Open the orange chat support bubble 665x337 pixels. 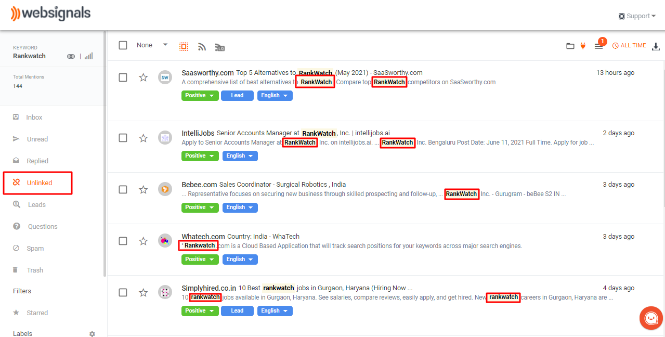coord(650,318)
